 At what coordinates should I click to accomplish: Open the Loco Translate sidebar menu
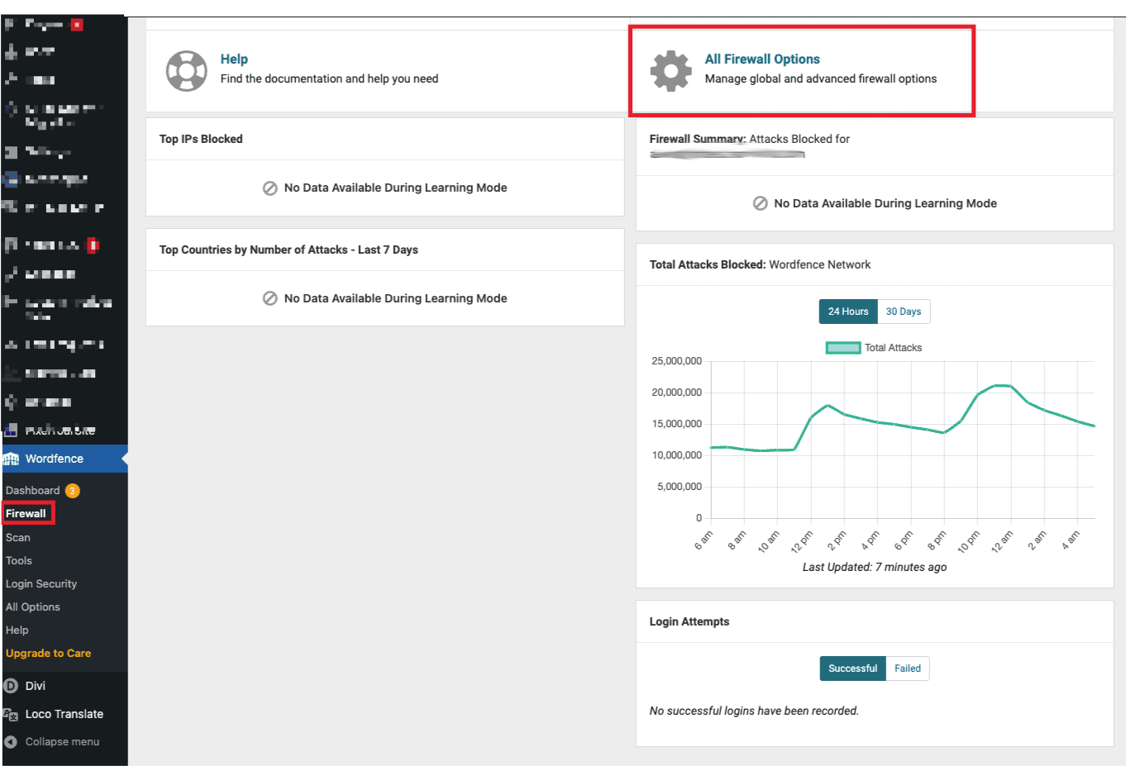64,715
